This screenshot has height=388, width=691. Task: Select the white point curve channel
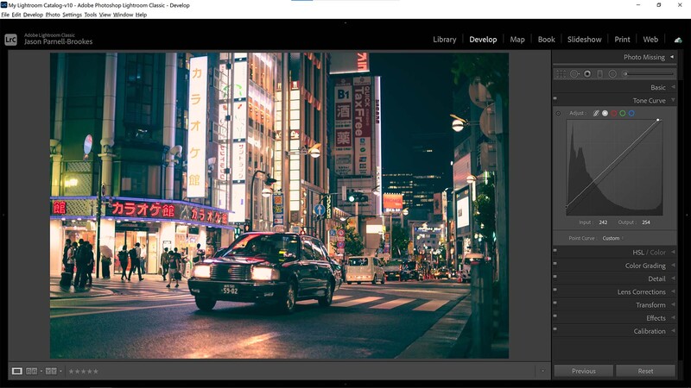pos(605,113)
